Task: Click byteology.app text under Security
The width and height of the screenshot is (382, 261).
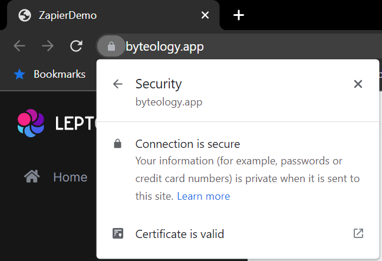Action: click(169, 102)
